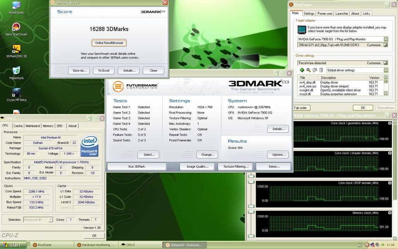This screenshot has height=249, width=398.
Task: Click the Futuremark logo in the 3DMark03 window
Action: coord(135,86)
